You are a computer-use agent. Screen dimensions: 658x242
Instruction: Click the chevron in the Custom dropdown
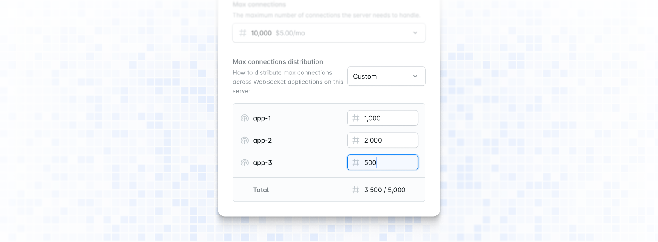(415, 77)
